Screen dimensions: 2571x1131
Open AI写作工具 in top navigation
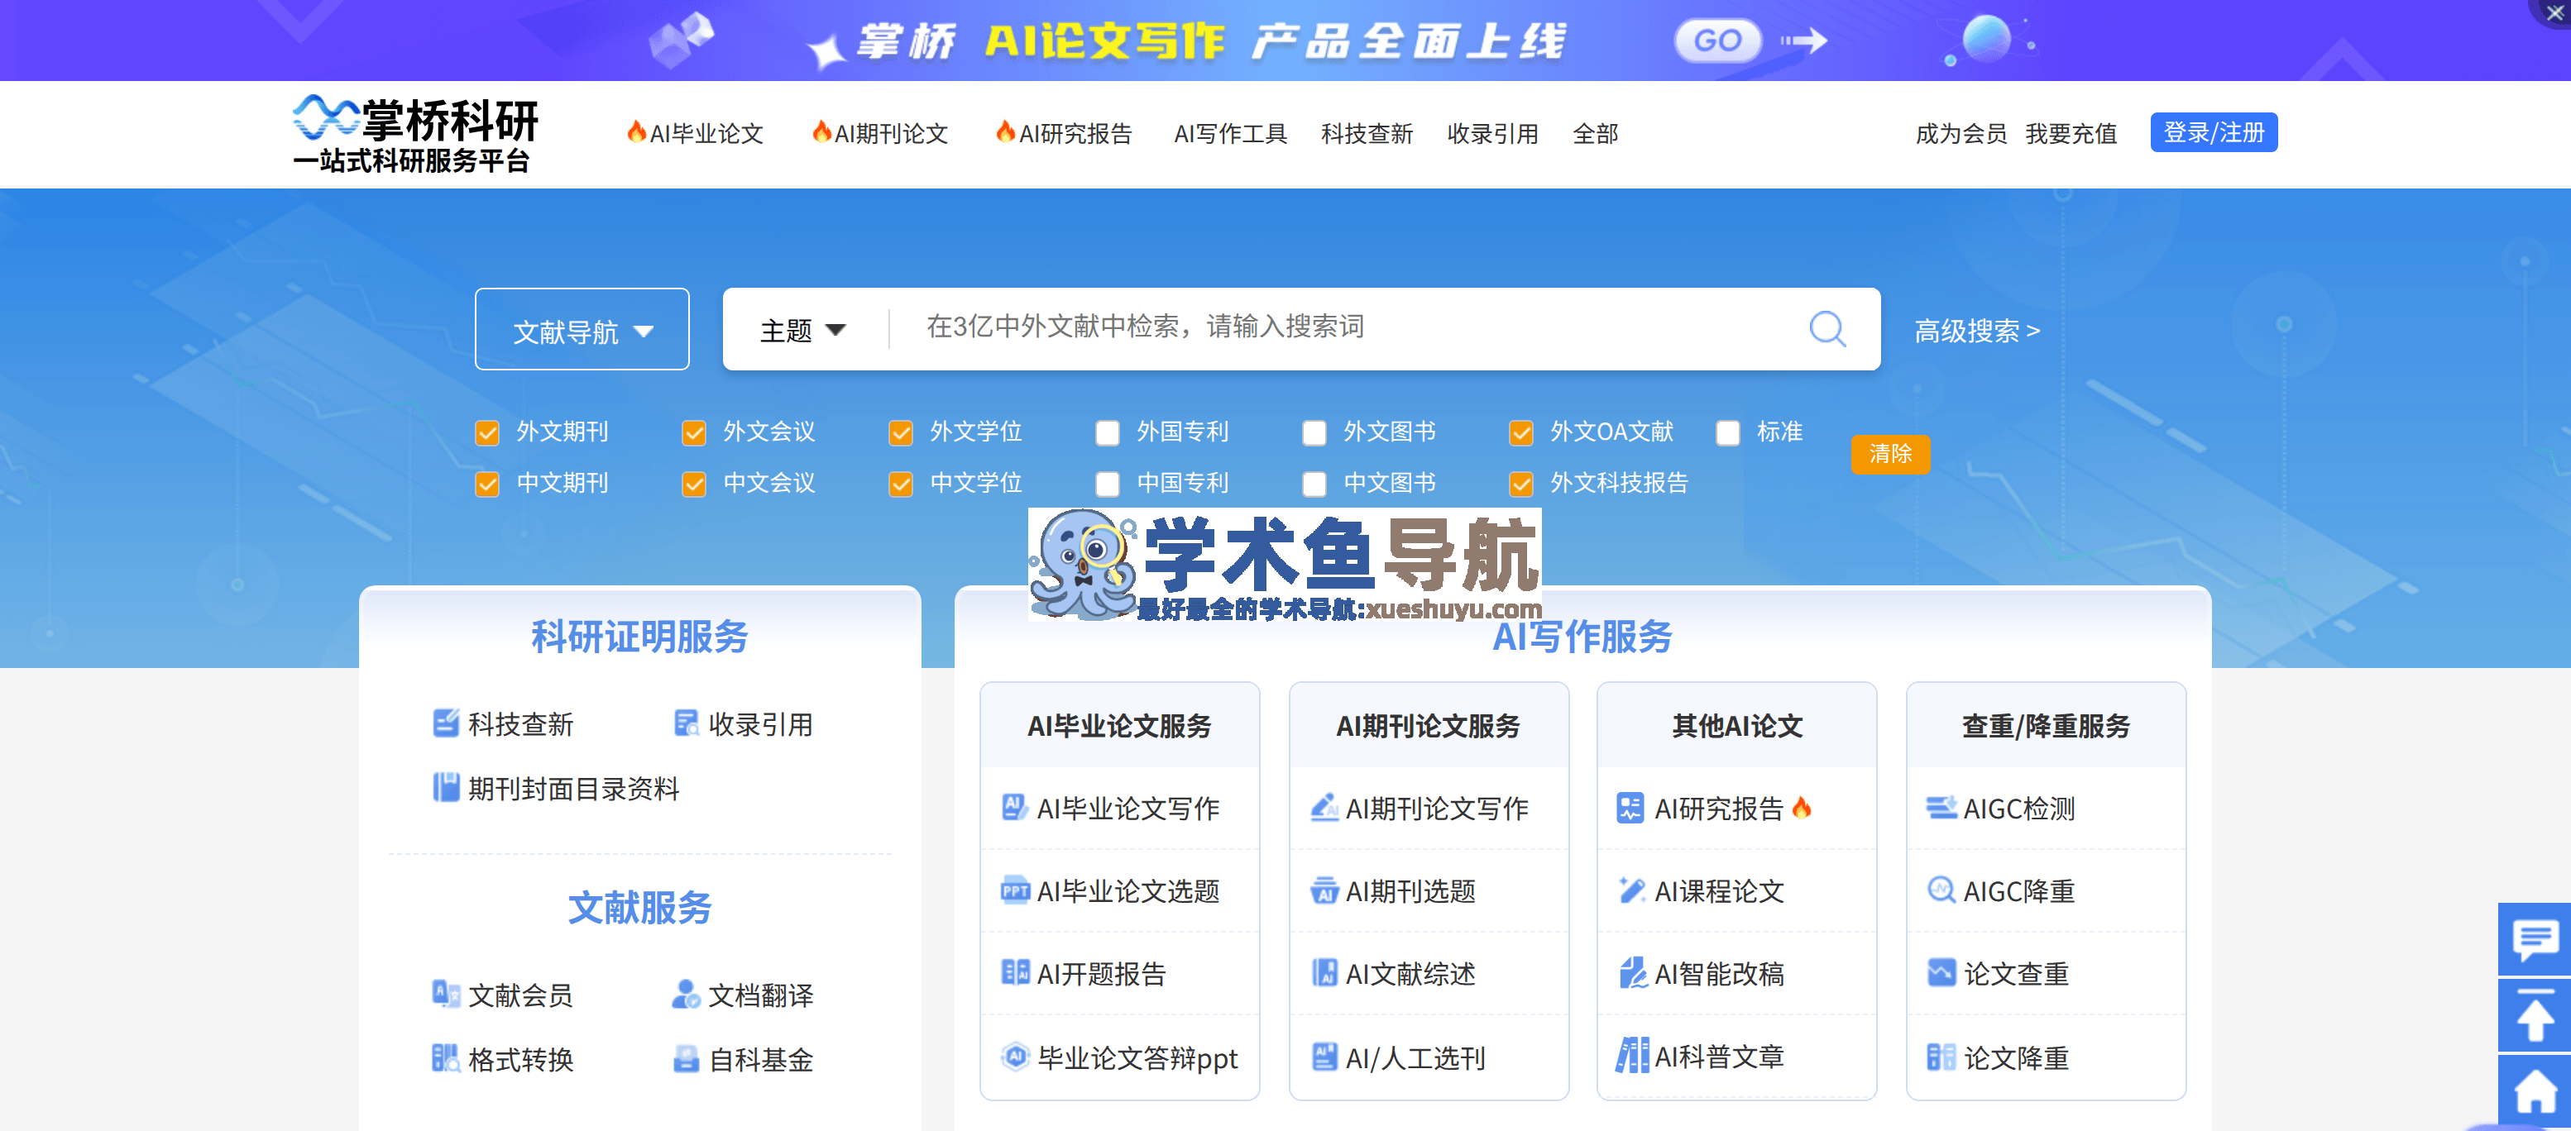click(1231, 132)
